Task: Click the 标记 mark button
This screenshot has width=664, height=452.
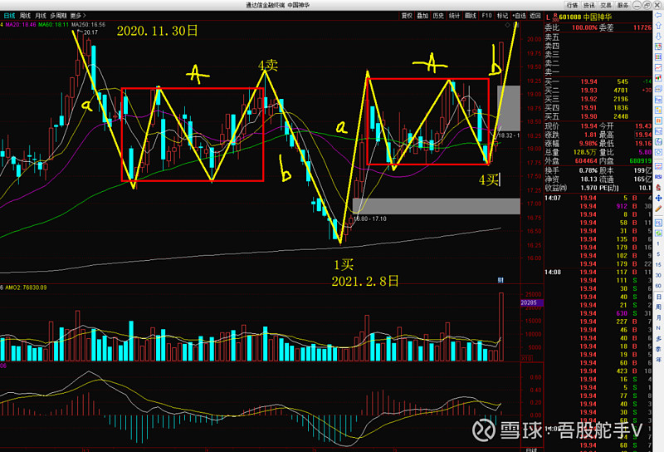Action: 502,16
